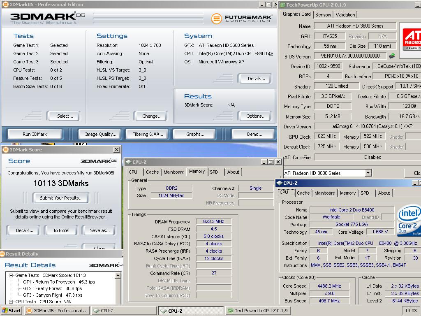Open About tab in CPU-Z Memory window
This screenshot has width=421, height=316.
(x=233, y=172)
